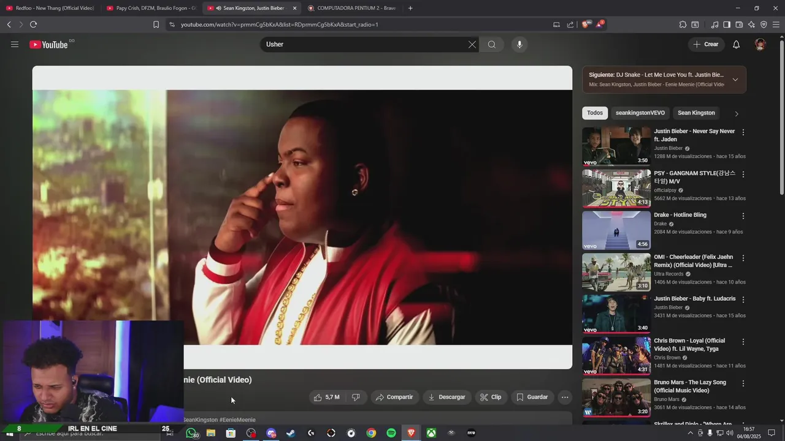
Task: Go back in browser history
Action: (x=9, y=24)
